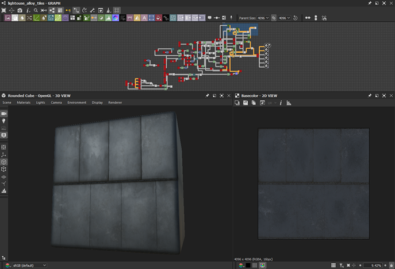Open the Parent Size height dropdown
The height and width of the screenshot is (269, 395).
click(x=285, y=18)
